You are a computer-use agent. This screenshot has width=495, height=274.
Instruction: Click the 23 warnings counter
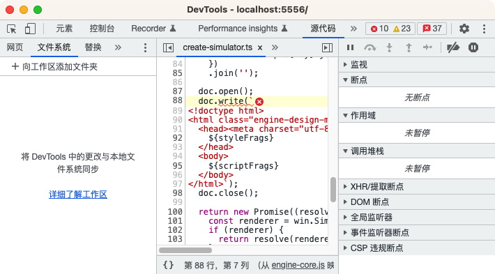coord(402,29)
